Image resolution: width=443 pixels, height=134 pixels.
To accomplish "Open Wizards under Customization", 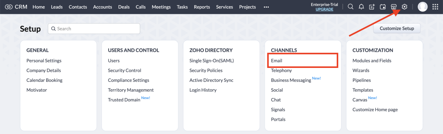I will pos(361,70).
